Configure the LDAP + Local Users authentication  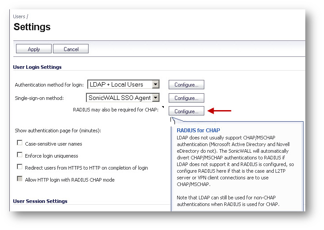click(186, 85)
